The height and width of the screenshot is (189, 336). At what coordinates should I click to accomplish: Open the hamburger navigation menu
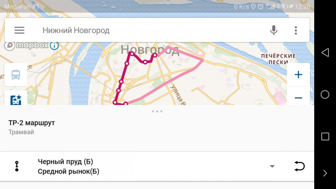(19, 30)
